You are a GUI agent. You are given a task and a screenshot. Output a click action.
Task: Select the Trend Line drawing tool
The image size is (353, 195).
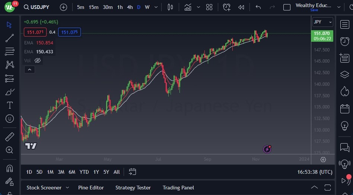[10, 38]
